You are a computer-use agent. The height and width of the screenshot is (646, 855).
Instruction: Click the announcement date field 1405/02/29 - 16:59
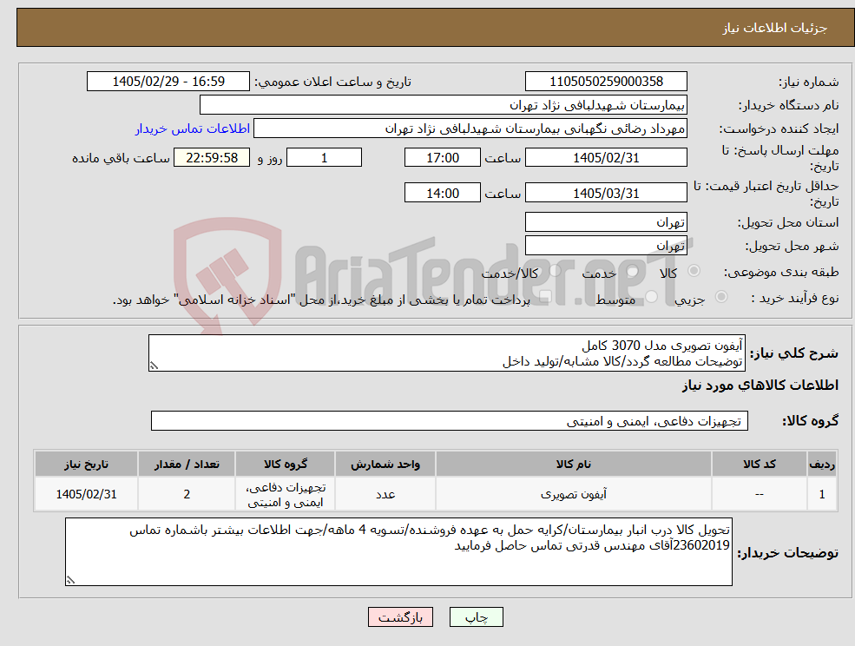[168, 82]
